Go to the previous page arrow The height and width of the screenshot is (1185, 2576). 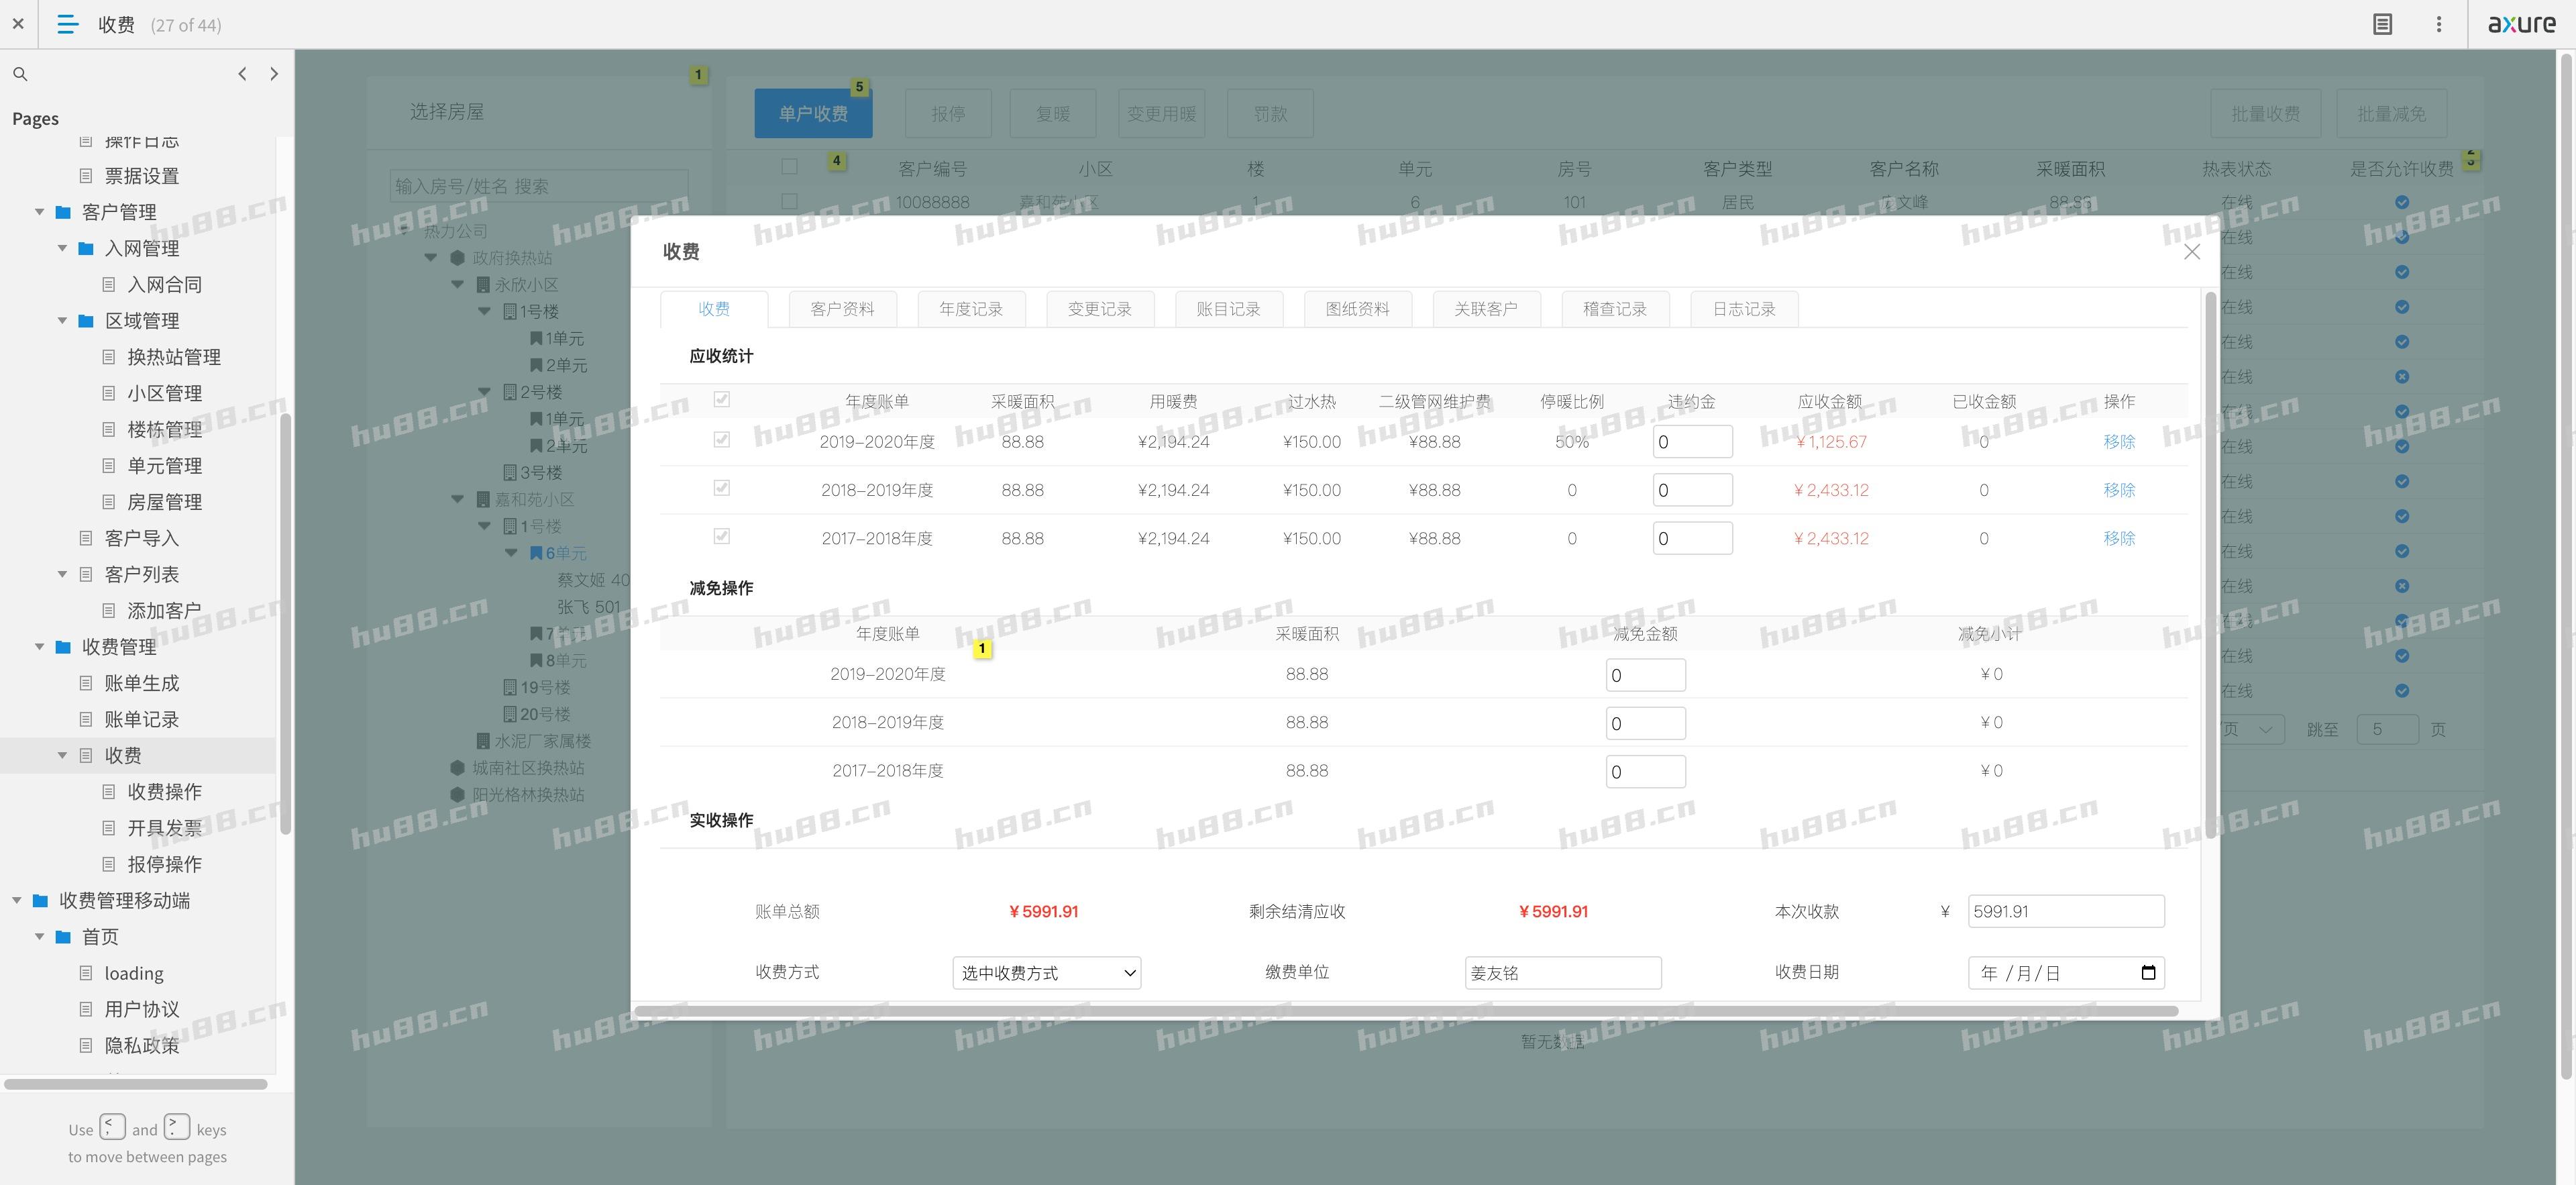point(242,74)
